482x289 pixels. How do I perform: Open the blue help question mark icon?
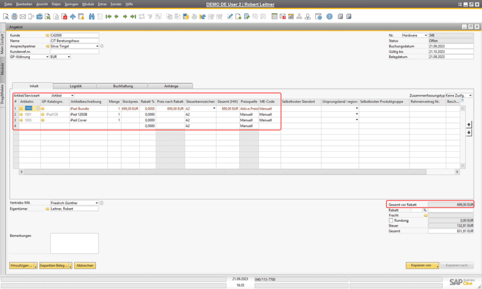(x=329, y=16)
